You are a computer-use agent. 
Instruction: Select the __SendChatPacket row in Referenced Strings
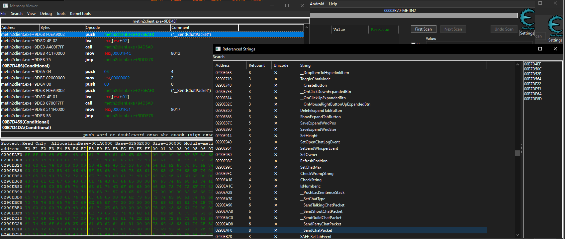click(350, 230)
